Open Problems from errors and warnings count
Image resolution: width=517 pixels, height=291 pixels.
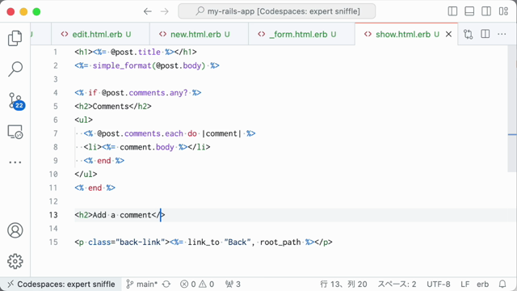pos(197,284)
